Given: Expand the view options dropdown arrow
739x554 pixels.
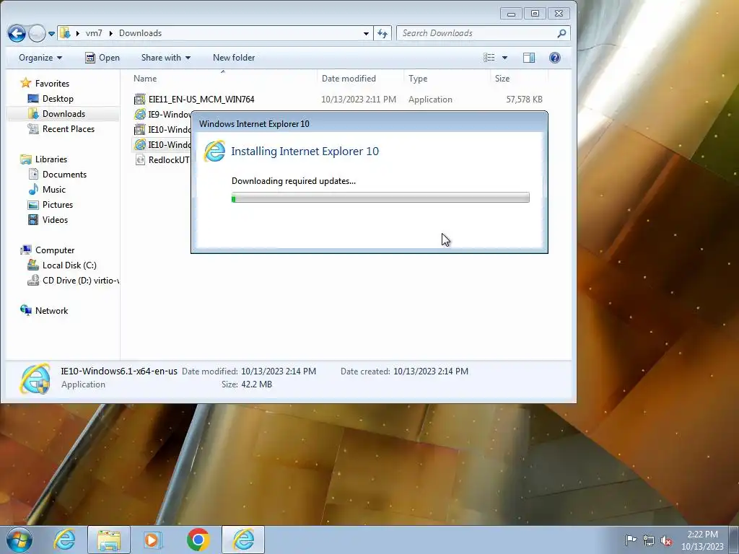Looking at the screenshot, I should point(504,58).
